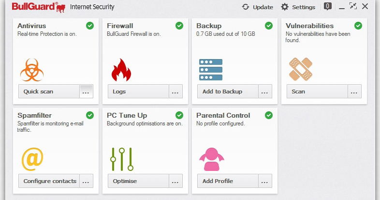The height and width of the screenshot is (200, 380).
Task: Click the PC Tune Up green checkmark
Action: pyautogui.click(x=179, y=115)
